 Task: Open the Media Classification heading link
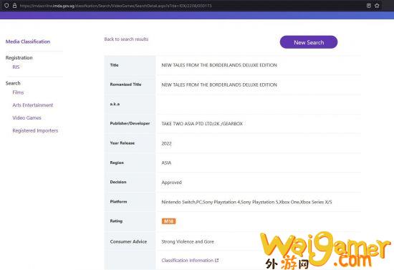[x=28, y=42]
